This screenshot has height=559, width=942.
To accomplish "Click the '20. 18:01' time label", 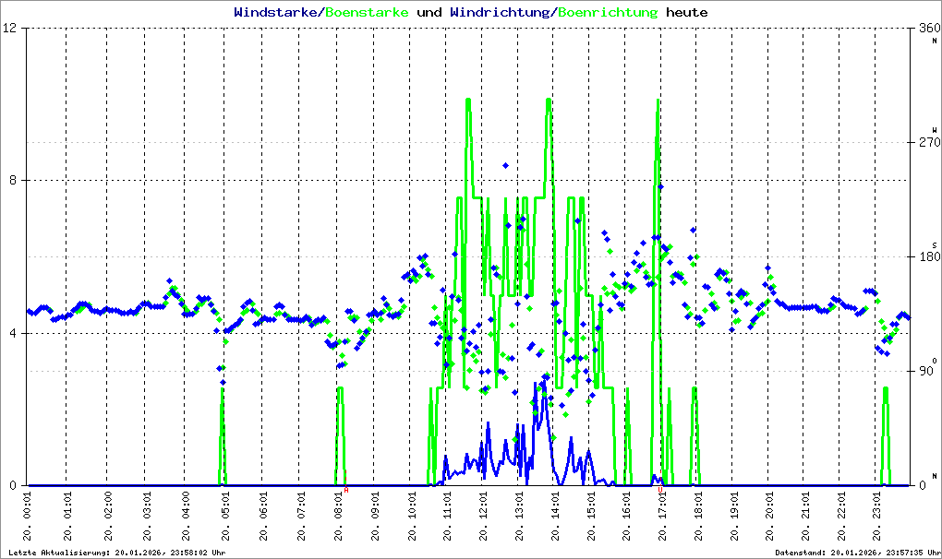I will (699, 517).
